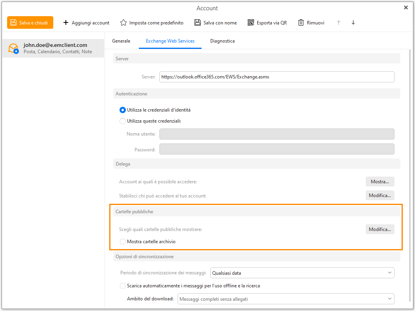Screen dimensions: 415x311
Task: Open the Diagnostica tab
Action: click(222, 41)
